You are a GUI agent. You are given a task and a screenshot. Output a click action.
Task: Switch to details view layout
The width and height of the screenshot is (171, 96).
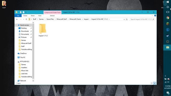click(152, 83)
